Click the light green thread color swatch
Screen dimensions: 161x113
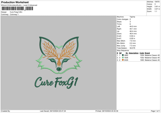click(x=123, y=58)
